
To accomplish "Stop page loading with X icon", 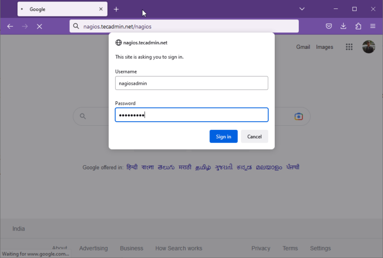I will [x=39, y=26].
